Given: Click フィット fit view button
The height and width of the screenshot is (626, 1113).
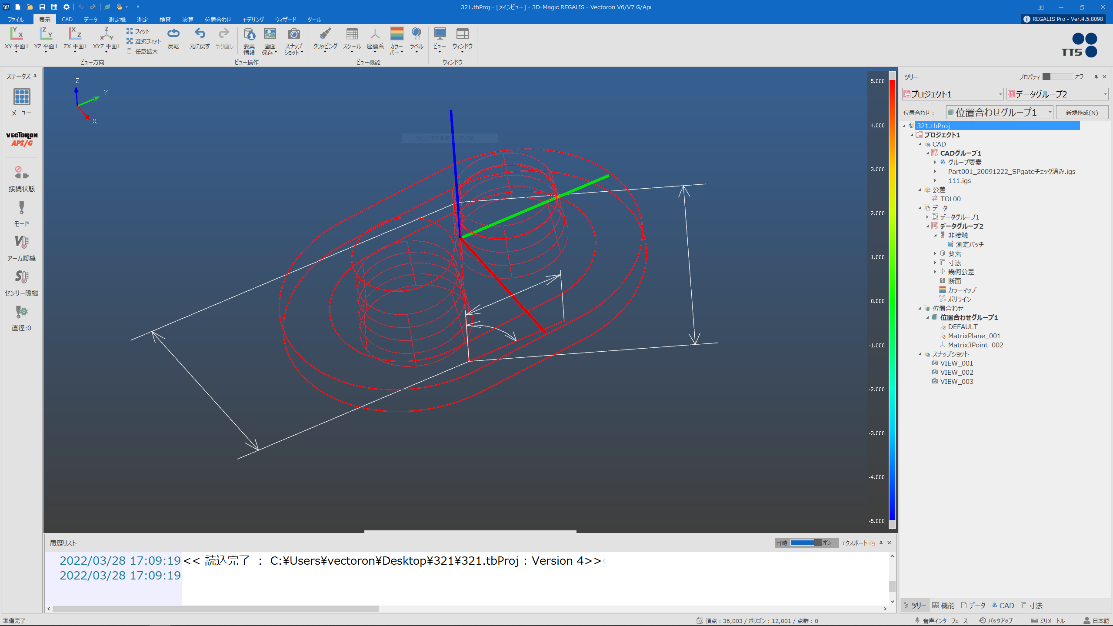Looking at the screenshot, I should 138,31.
